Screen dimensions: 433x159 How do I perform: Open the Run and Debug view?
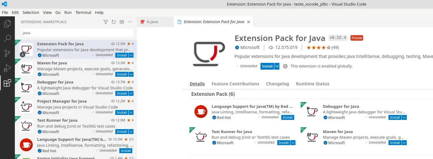[x=7, y=68]
